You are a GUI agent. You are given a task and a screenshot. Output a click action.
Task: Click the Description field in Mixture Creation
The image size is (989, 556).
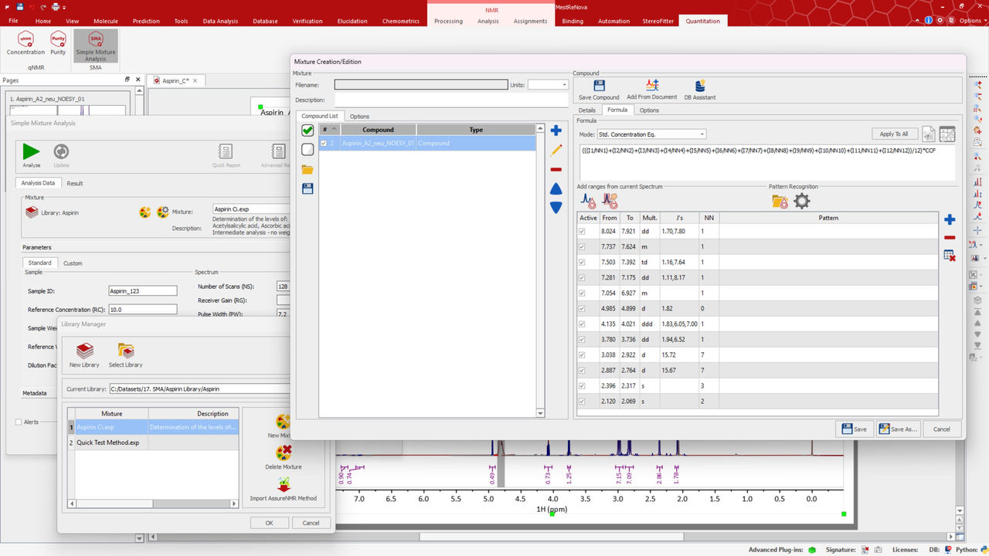[451, 100]
